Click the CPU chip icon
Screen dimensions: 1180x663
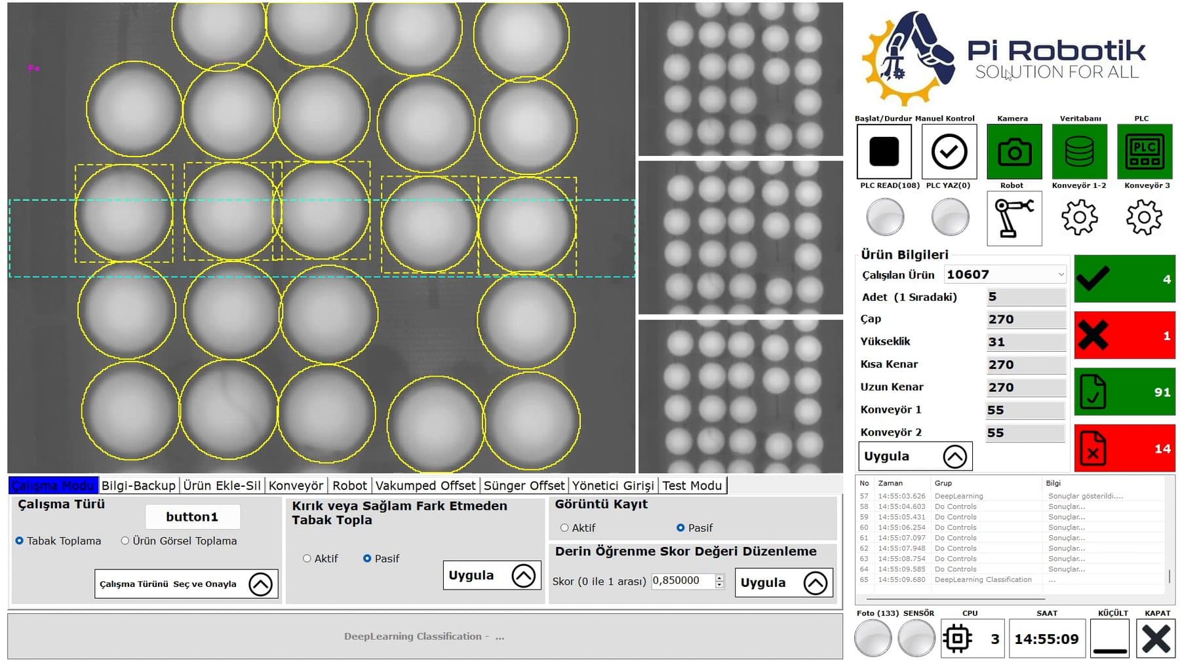click(x=957, y=638)
